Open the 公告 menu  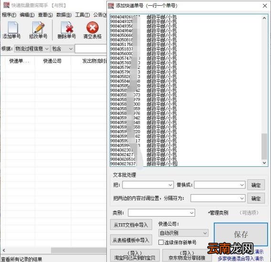tap(100, 15)
